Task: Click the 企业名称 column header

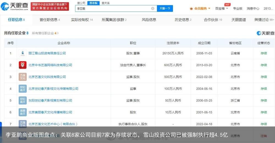Action: (x=64, y=43)
